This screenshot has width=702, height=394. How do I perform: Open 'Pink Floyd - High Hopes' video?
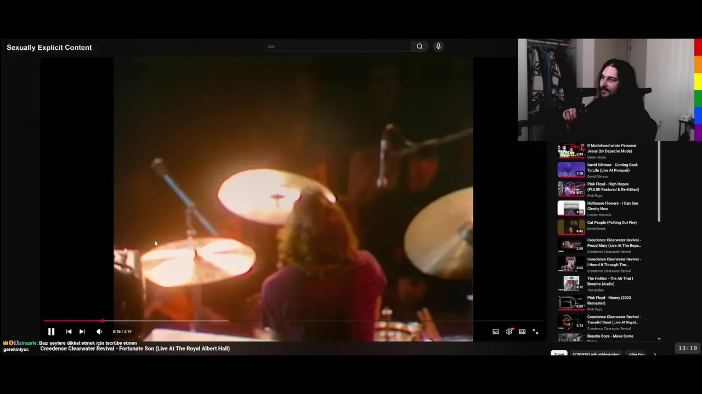[613, 187]
